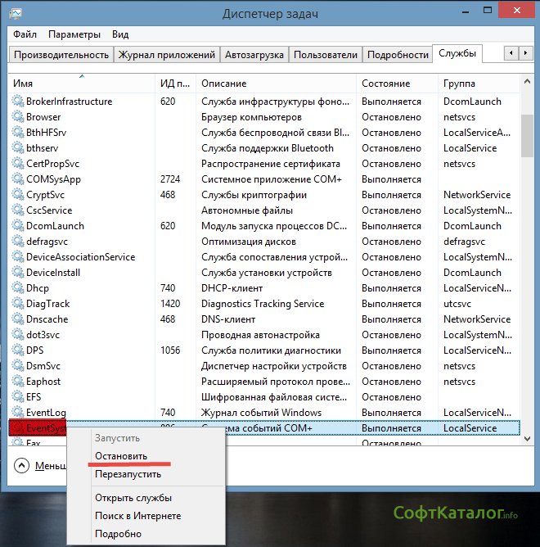The image size is (540, 547).
Task: Click the Dnscache service gear icon
Action: click(x=18, y=319)
